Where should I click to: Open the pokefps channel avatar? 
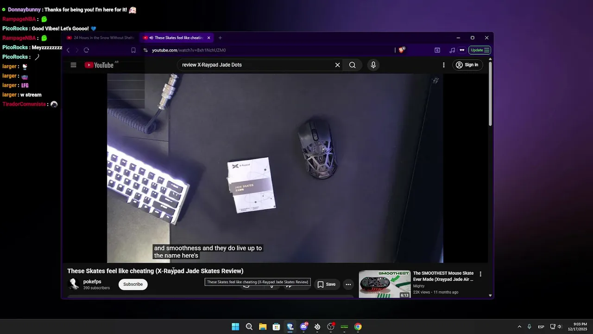[x=74, y=284]
